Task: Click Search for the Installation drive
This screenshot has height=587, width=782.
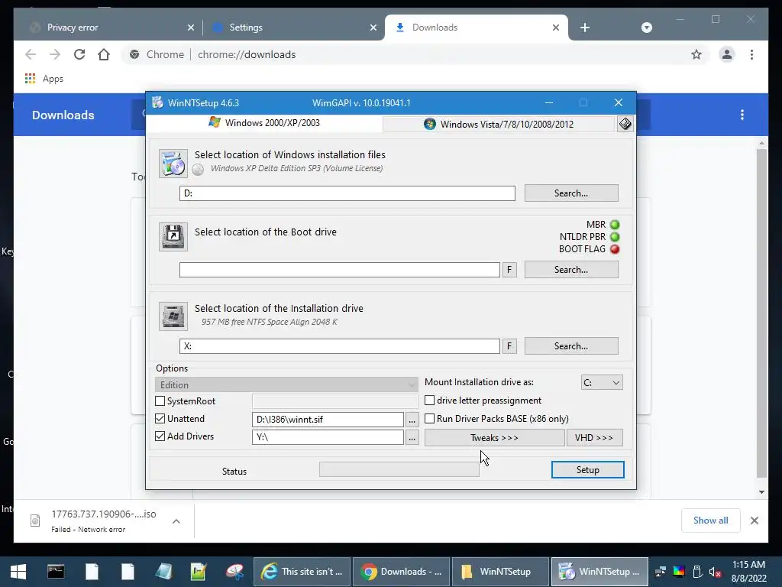Action: click(x=571, y=346)
